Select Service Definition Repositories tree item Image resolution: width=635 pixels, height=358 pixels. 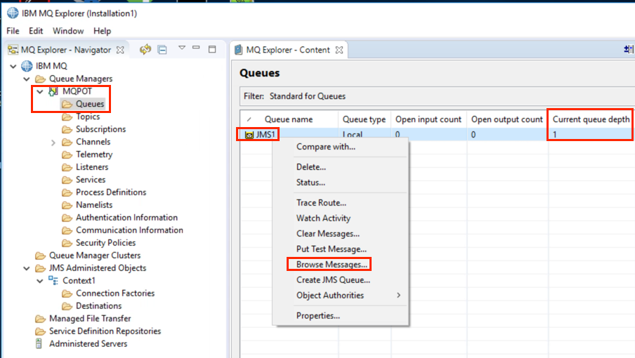[105, 331]
